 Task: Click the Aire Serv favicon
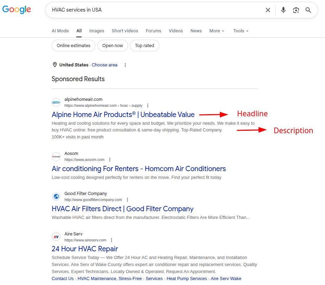[x=56, y=237]
